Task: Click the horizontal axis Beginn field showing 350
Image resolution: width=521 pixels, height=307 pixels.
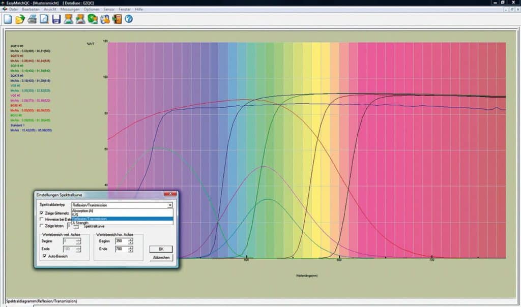Action: click(121, 241)
